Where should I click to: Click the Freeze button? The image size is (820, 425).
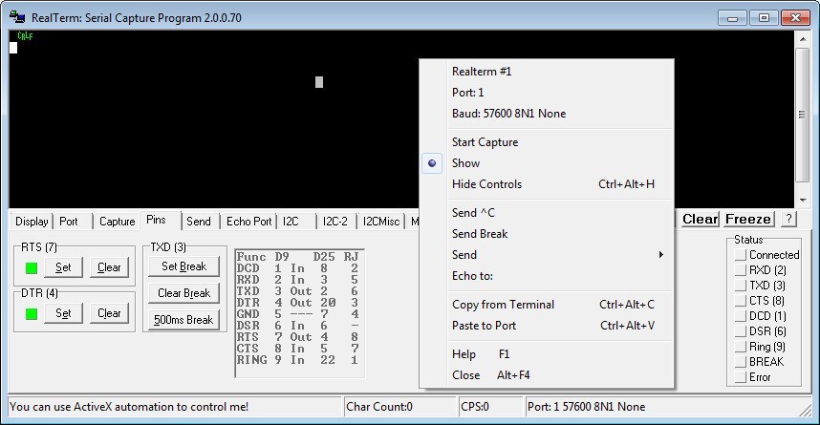click(x=748, y=219)
